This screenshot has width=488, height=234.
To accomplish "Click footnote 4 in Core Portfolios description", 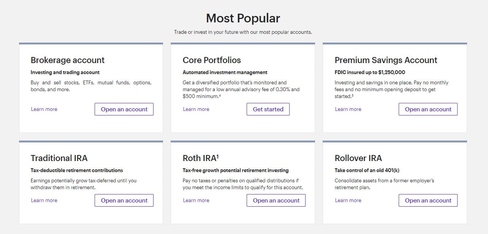I will [x=220, y=95].
